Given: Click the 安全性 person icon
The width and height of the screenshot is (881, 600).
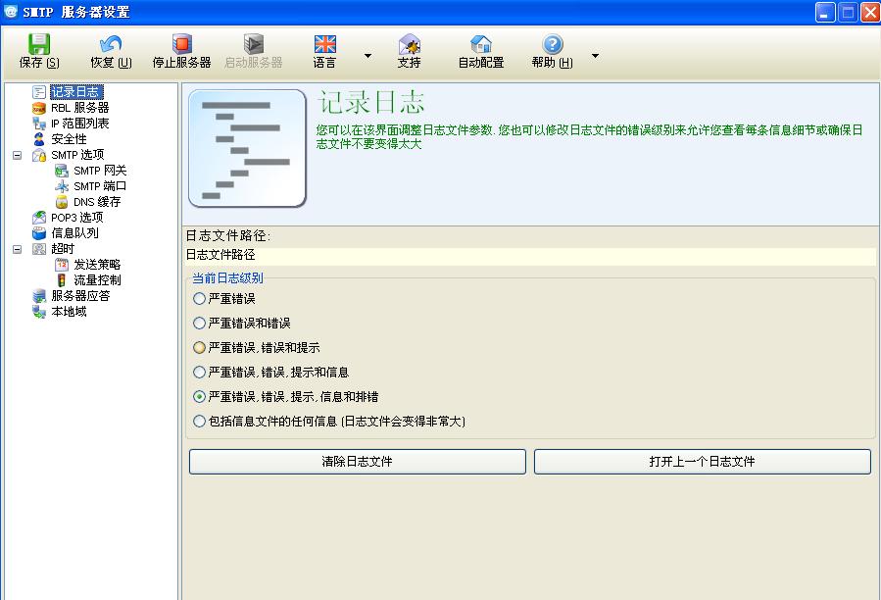Looking at the screenshot, I should (x=39, y=139).
